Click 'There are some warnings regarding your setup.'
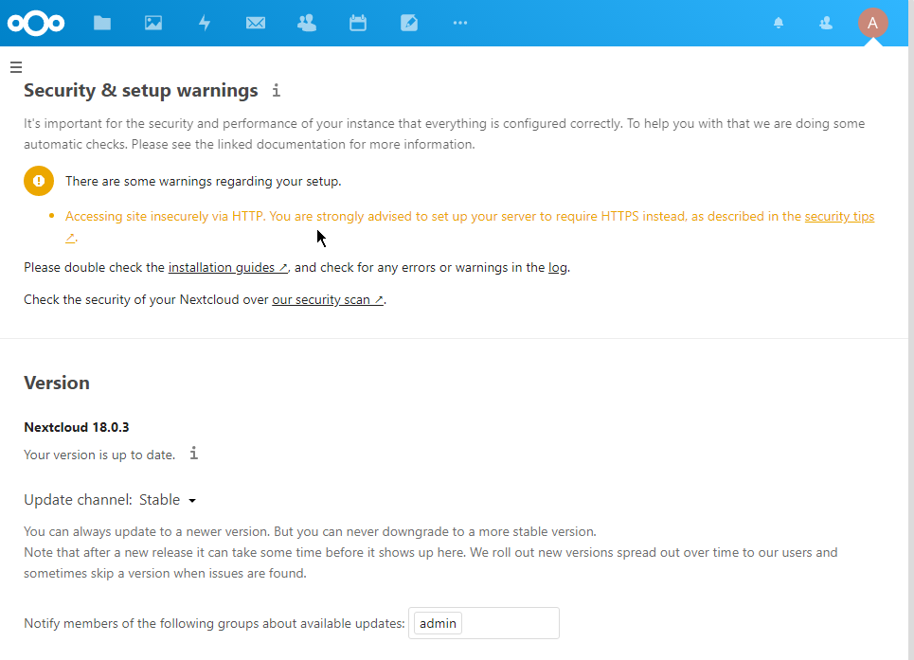Viewport: 914px width, 660px height. pyautogui.click(x=204, y=181)
